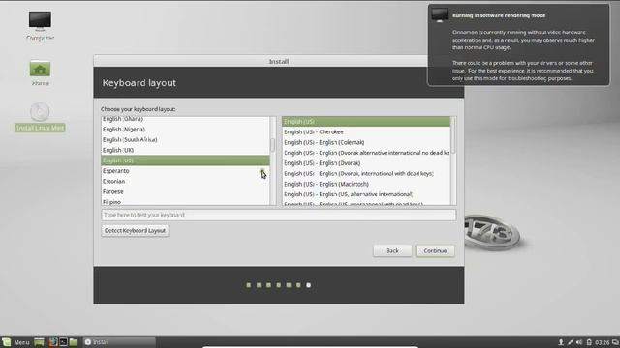
Task: Launch Firefox from the panel launcher
Action: [53, 342]
